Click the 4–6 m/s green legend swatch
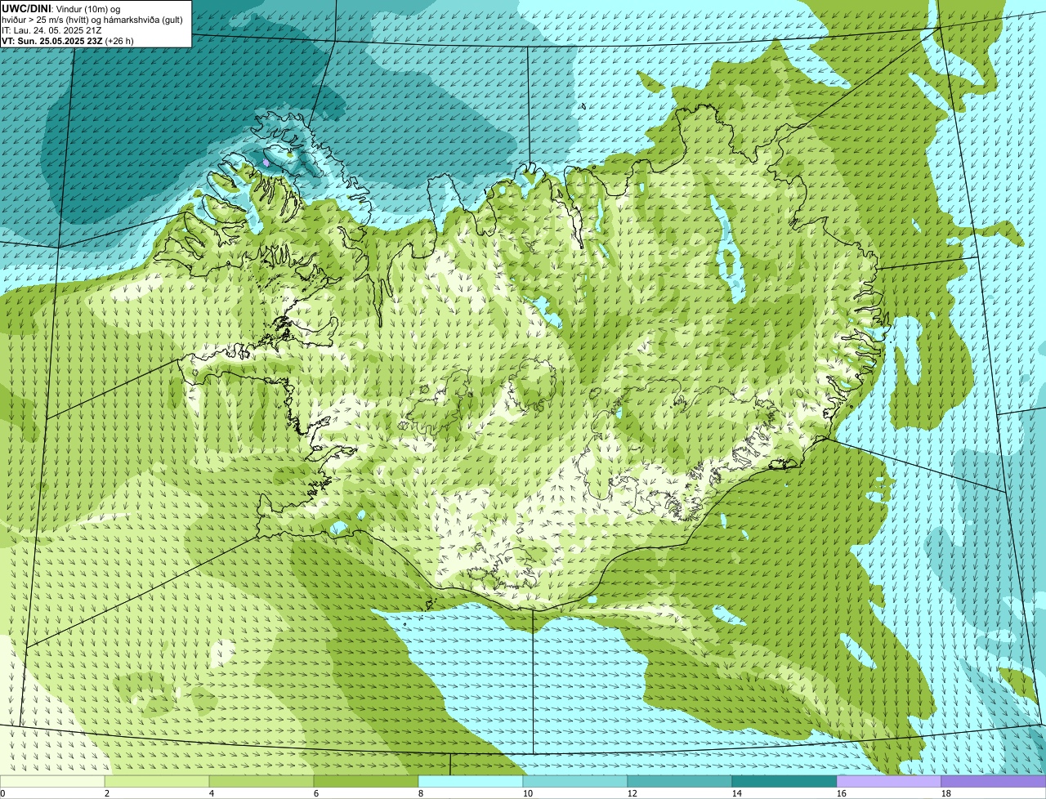Image resolution: width=1046 pixels, height=799 pixels. pos(261,781)
